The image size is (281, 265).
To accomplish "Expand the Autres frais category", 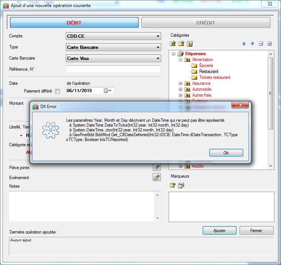I will [x=180, y=95].
